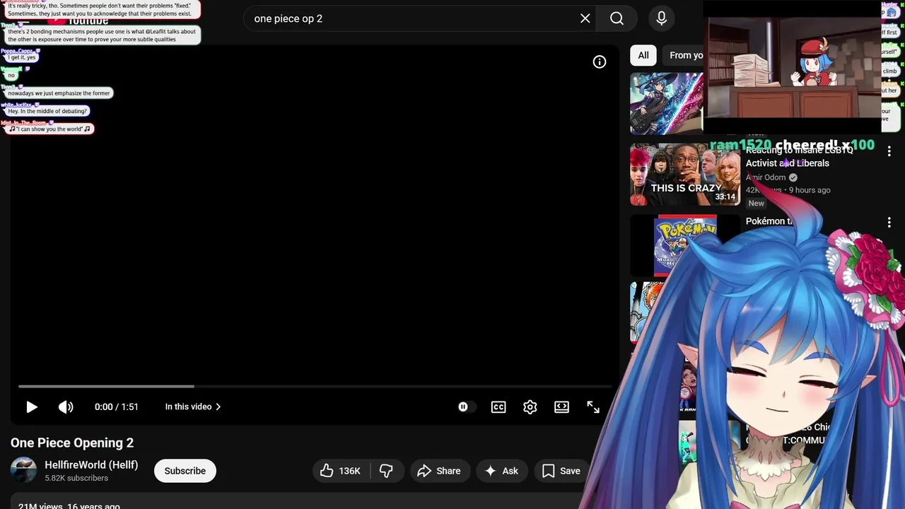
Task: Open more options for Insane LGBTQ Activist video
Action: 889,151
